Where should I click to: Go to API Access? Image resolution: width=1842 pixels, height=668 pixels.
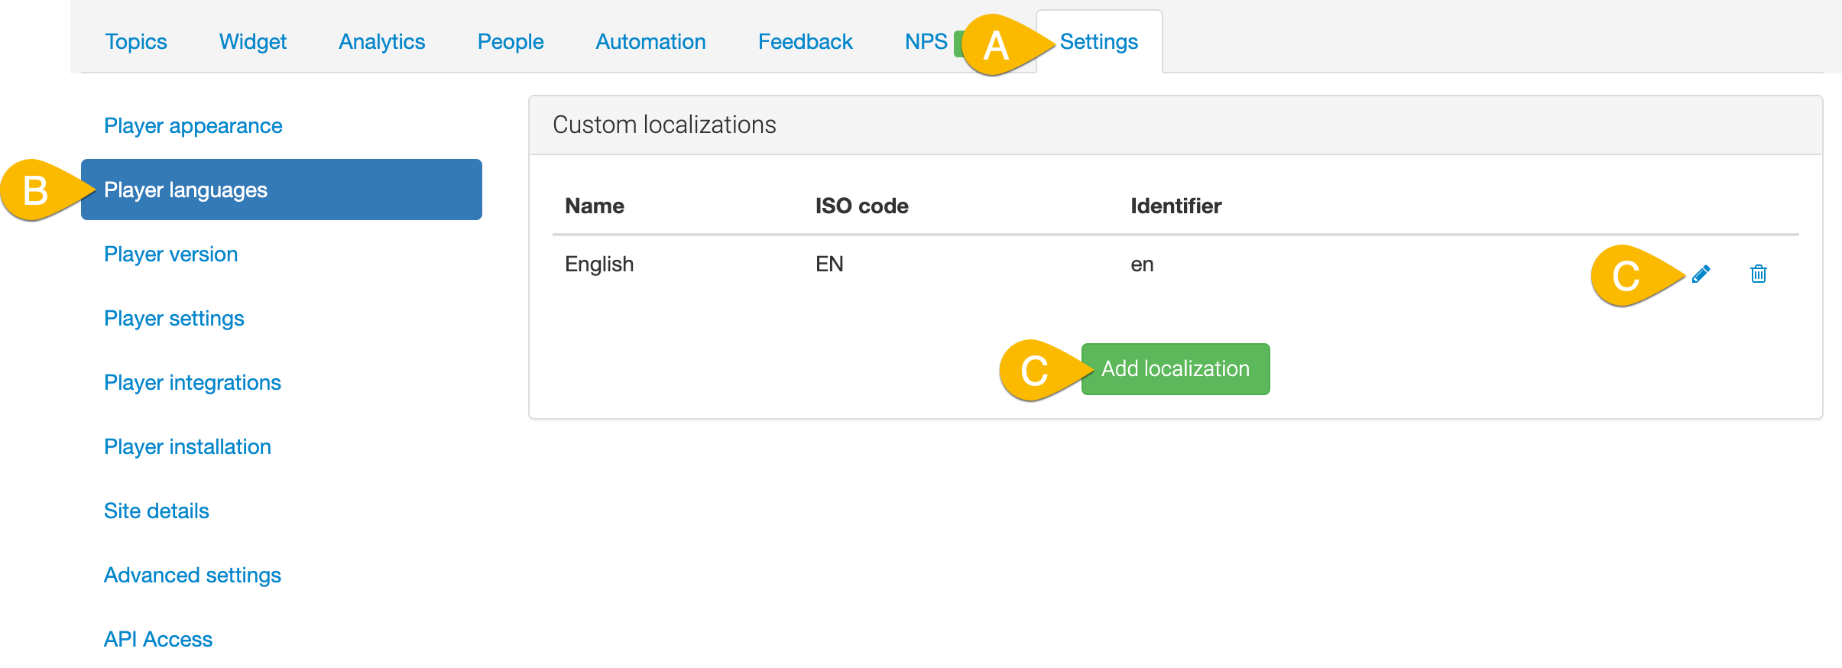pyautogui.click(x=157, y=640)
